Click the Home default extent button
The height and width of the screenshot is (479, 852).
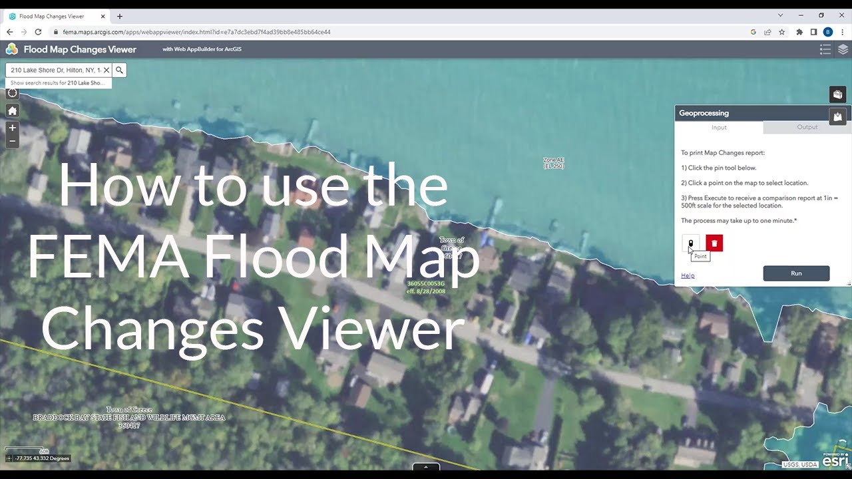pos(12,110)
